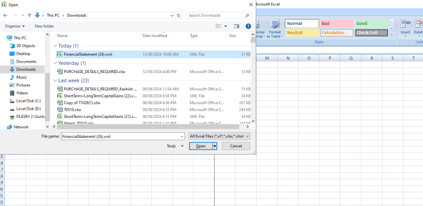423x206 pixels.
Task: Apply the Good cell style in Excel
Action: pos(371,23)
